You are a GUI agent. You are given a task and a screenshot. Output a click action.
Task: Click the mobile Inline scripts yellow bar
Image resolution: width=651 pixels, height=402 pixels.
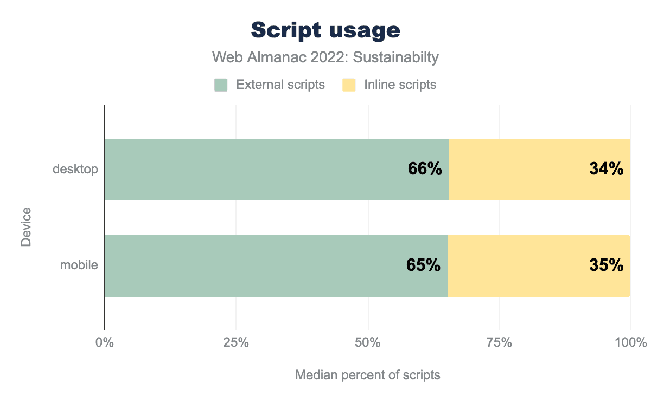pos(515,266)
